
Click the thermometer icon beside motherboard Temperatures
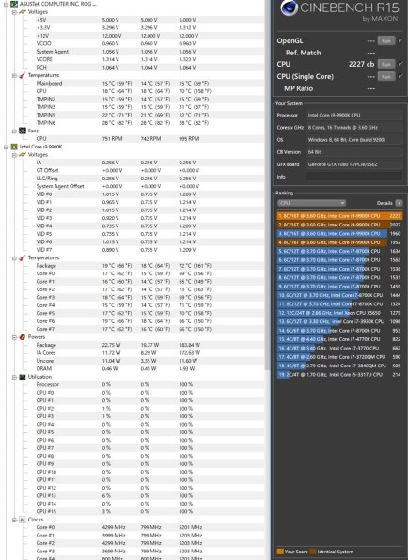[23, 75]
